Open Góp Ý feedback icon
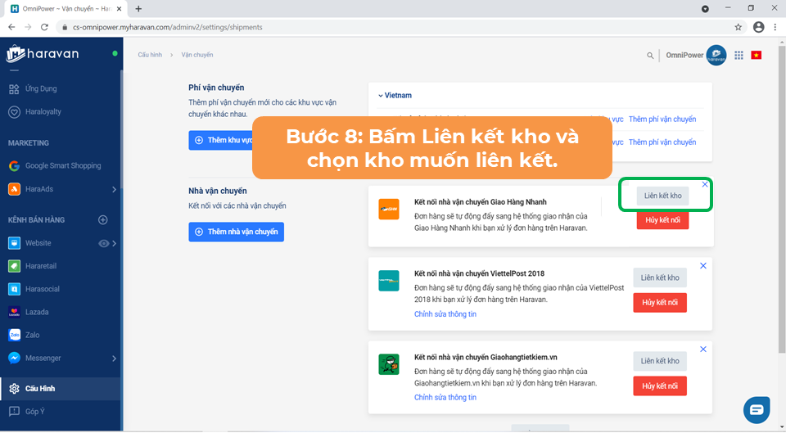The height and width of the screenshot is (442, 786). [14, 412]
